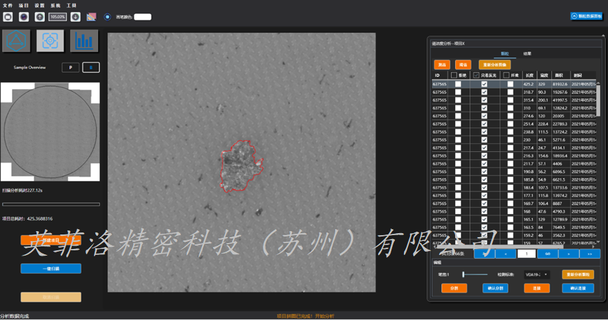This screenshot has width=608, height=321.
Task: Toggle the 拒绝 header checkbox
Action: click(454, 76)
